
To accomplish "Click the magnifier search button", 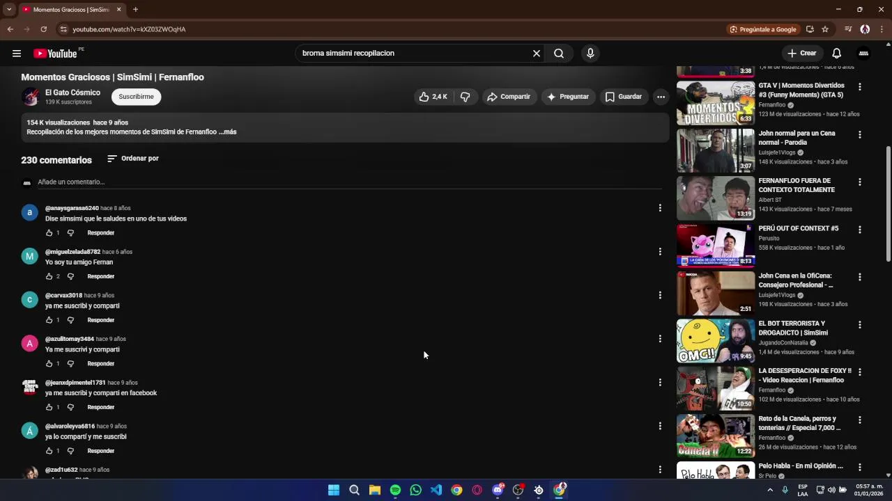I will (559, 54).
